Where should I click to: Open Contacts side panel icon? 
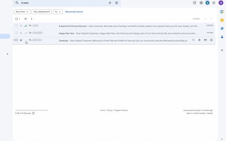(x=222, y=37)
